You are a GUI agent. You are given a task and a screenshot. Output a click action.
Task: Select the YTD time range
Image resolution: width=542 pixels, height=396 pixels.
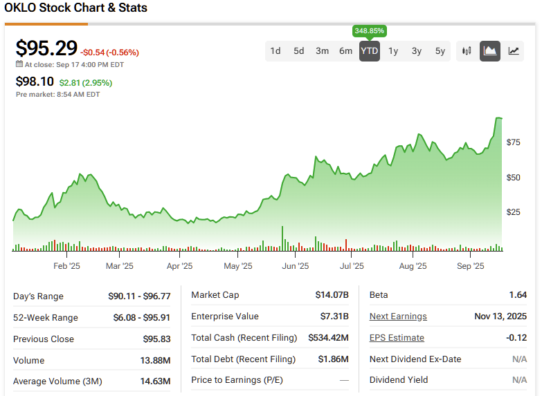pyautogui.click(x=370, y=51)
